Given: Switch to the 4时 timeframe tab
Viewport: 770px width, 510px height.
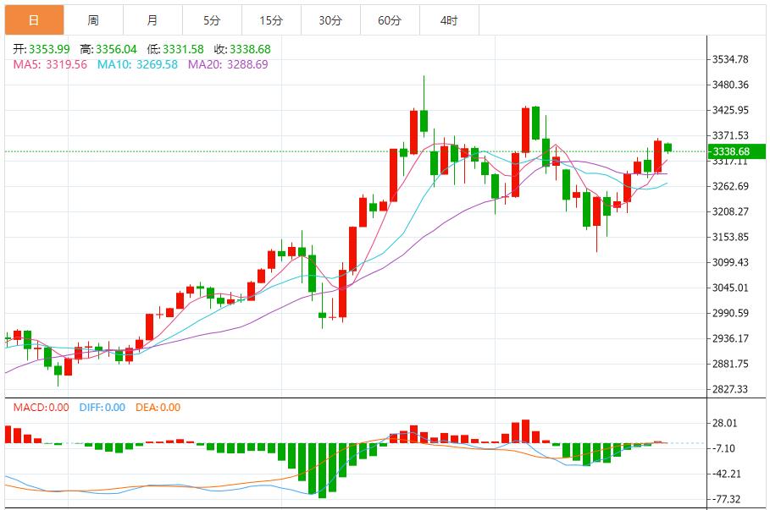Looking at the screenshot, I should (449, 20).
